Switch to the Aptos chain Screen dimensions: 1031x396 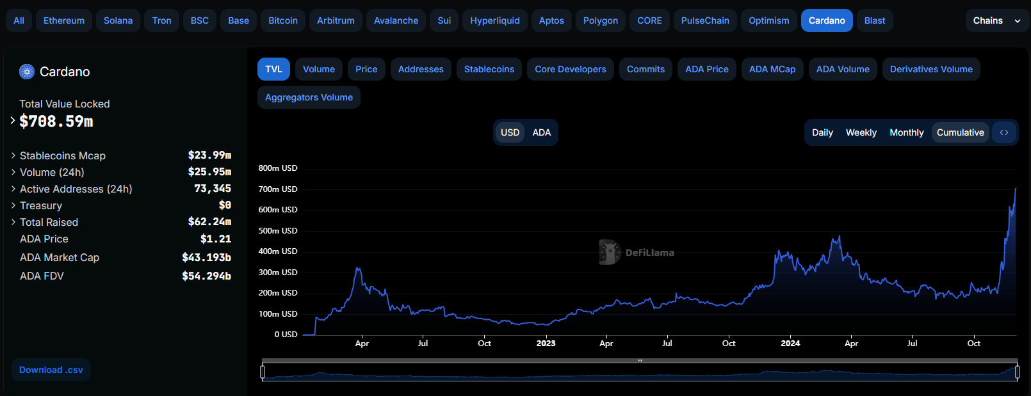point(551,20)
